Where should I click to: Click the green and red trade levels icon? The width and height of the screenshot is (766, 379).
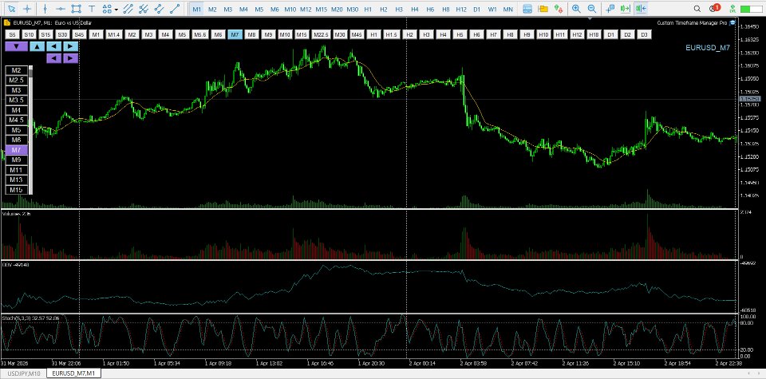coord(559,9)
